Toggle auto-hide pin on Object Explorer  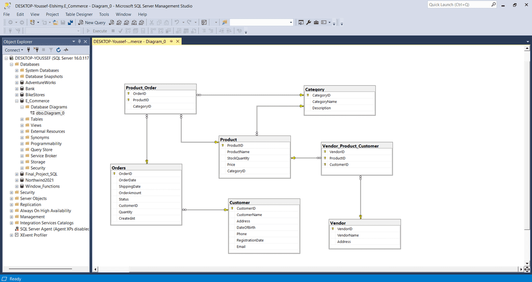[79, 42]
